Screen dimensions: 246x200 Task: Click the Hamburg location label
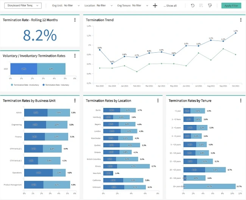97,117
